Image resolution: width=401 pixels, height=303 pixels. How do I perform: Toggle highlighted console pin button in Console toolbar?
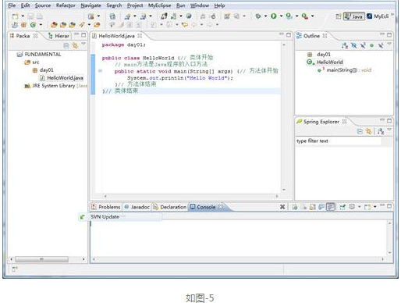pyautogui.click(x=331, y=207)
